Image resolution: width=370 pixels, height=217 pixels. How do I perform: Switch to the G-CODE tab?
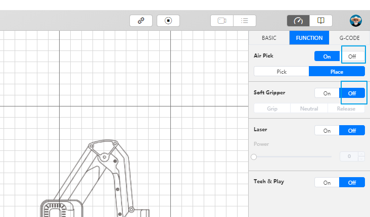(x=349, y=38)
